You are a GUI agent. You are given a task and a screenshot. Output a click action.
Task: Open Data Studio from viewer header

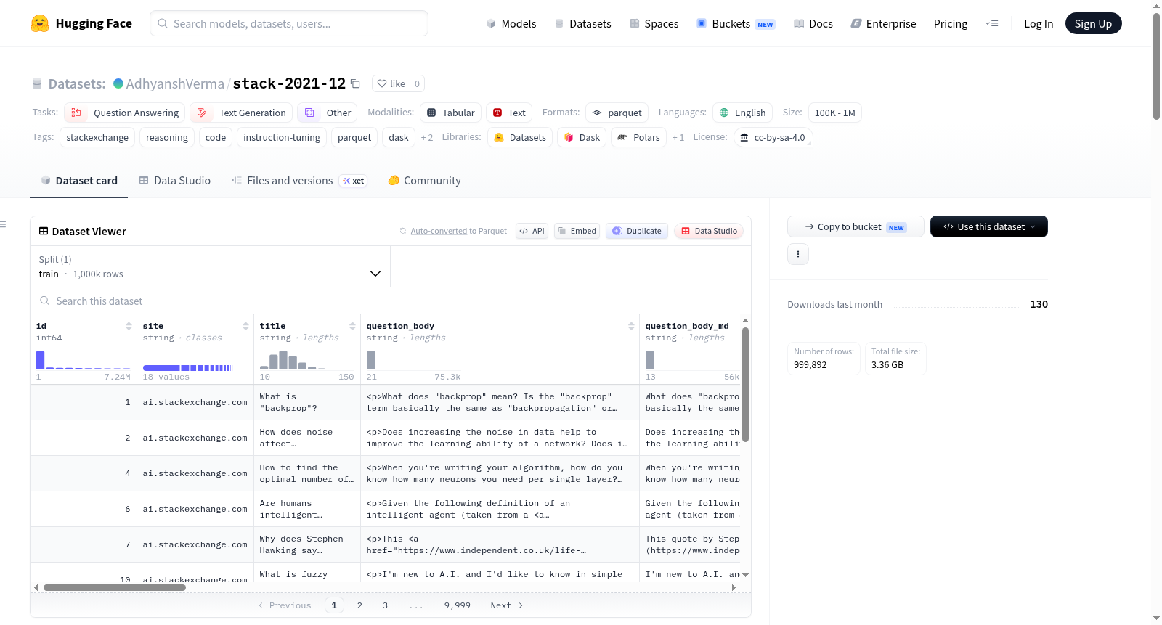[x=709, y=231]
